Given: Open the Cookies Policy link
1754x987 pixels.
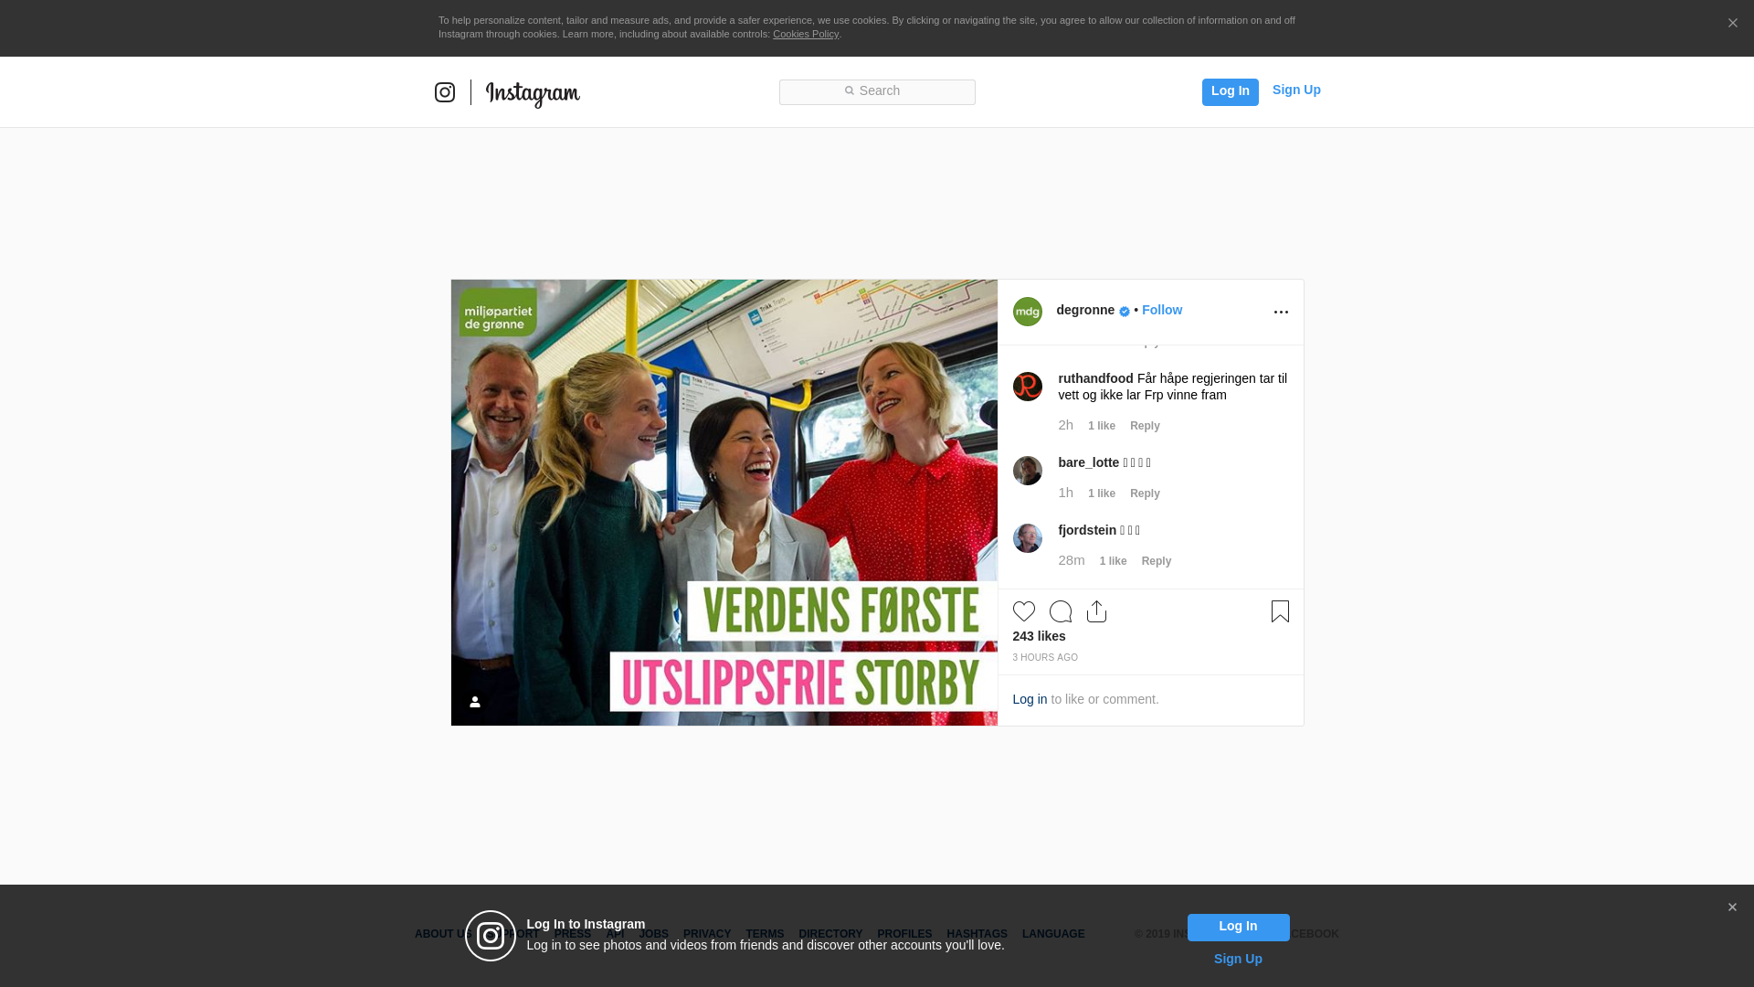Looking at the screenshot, I should 806,34.
